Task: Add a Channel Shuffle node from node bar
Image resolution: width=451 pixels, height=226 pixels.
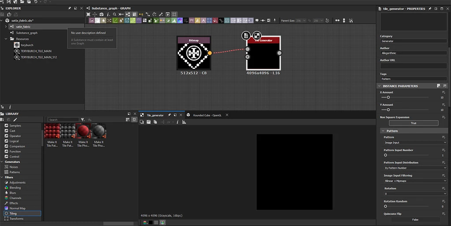Action: coord(109,20)
